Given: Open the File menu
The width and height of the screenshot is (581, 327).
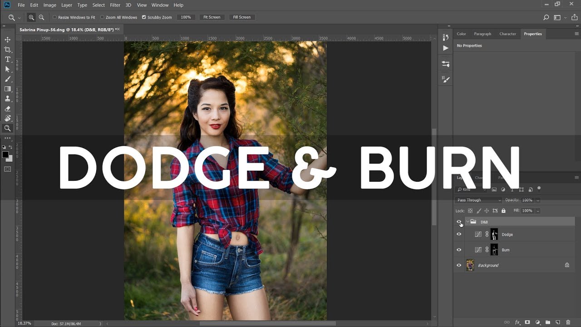Looking at the screenshot, I should click(21, 5).
